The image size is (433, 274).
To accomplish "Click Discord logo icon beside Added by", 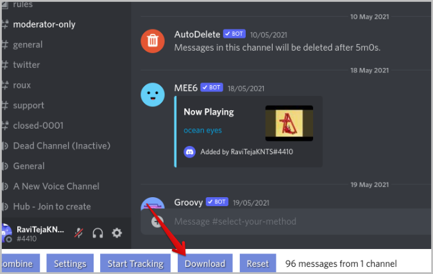I will point(190,152).
